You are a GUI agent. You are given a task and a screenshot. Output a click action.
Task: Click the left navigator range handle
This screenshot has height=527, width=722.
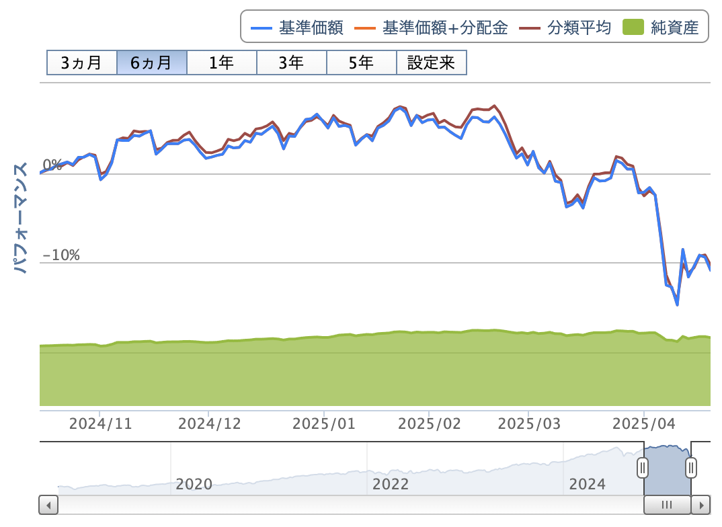point(643,469)
